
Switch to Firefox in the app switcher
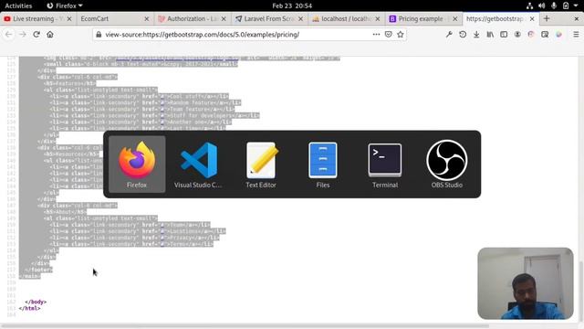point(137,164)
